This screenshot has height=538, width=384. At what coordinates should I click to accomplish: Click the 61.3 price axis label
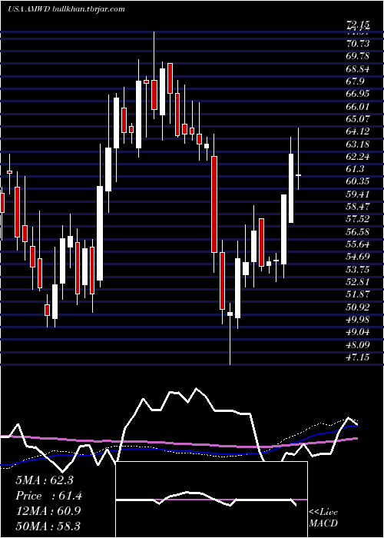356,169
